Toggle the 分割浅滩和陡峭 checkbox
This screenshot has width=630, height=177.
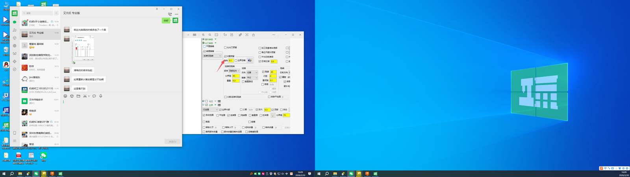tap(226, 97)
